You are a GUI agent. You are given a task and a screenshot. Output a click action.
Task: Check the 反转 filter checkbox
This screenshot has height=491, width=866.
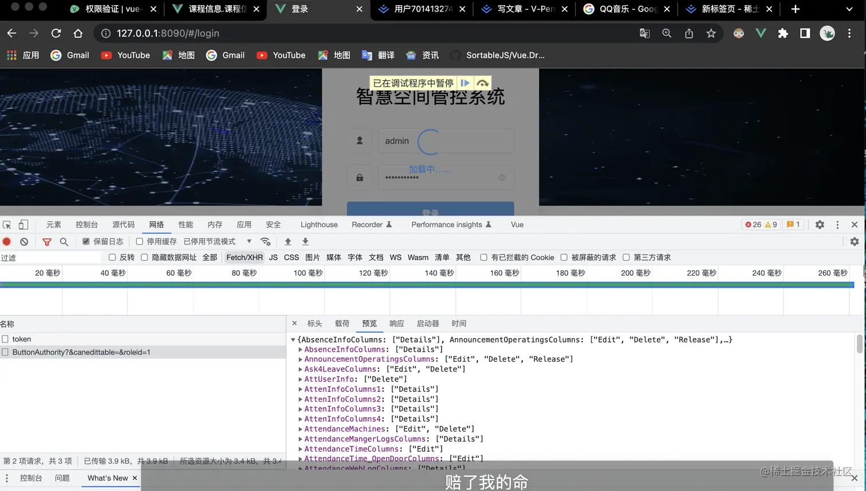coord(112,257)
